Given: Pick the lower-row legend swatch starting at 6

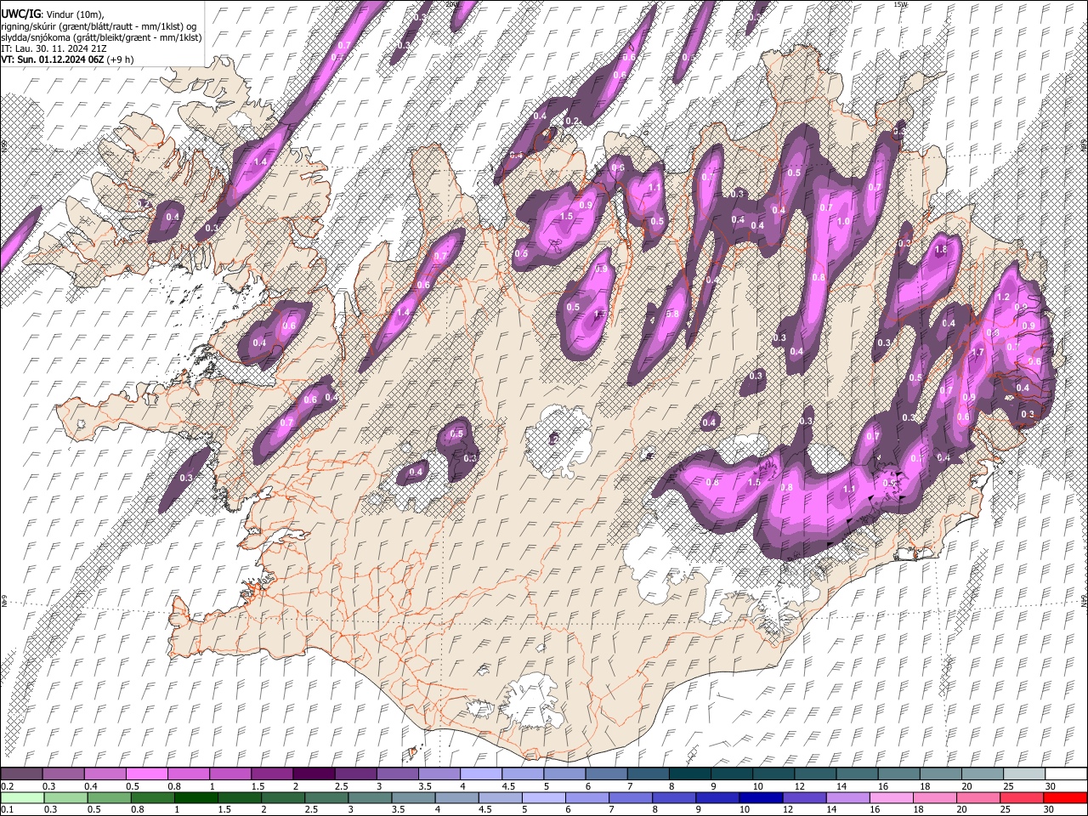Looking at the screenshot, I should point(586,797).
